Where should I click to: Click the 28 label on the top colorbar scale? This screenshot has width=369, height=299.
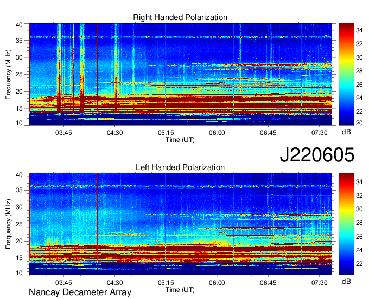point(359,71)
